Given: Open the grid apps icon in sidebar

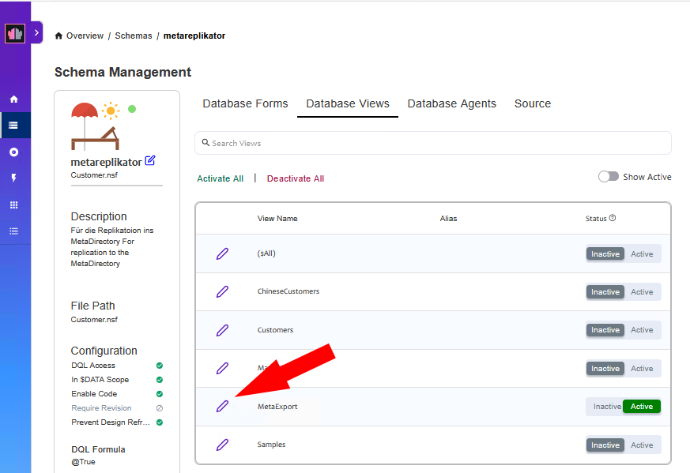Looking at the screenshot, I should [13, 205].
